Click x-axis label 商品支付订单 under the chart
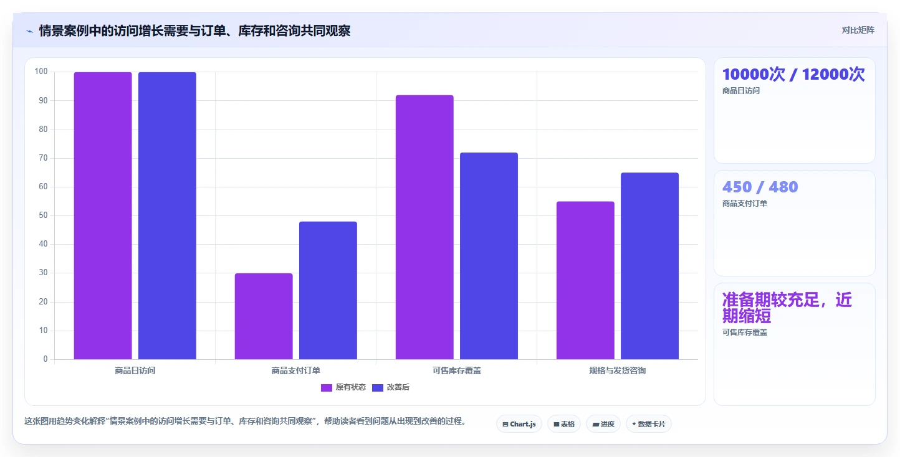 coord(295,371)
